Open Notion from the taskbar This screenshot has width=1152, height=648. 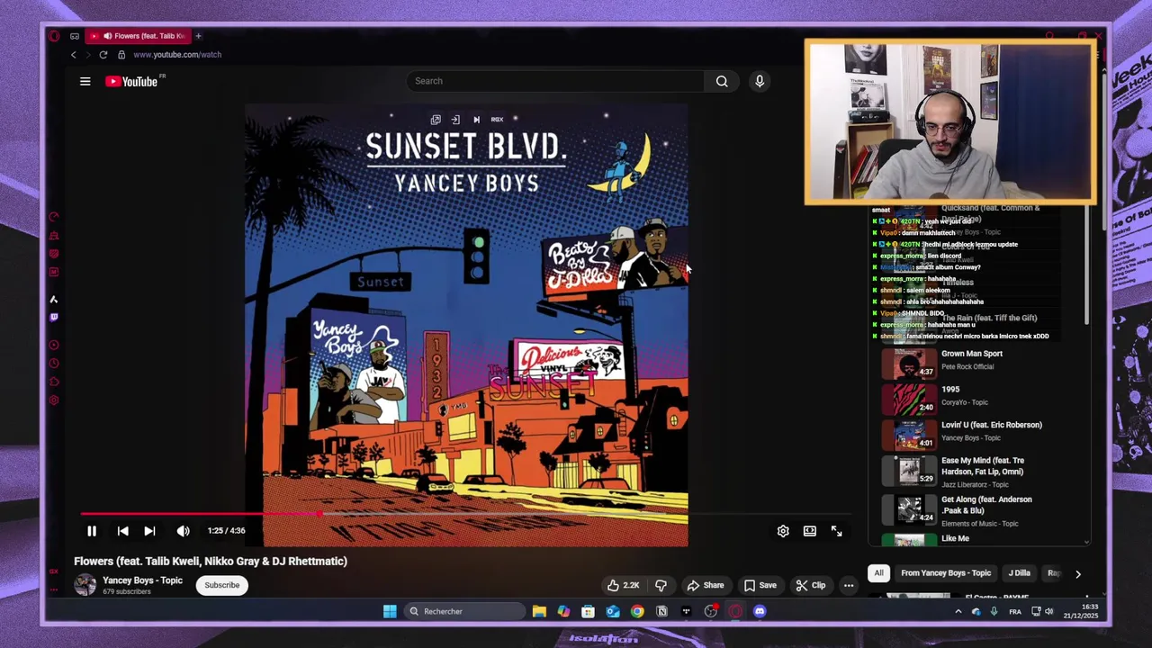point(661,612)
